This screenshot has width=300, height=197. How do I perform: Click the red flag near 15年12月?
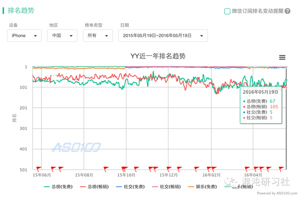pos(169,169)
